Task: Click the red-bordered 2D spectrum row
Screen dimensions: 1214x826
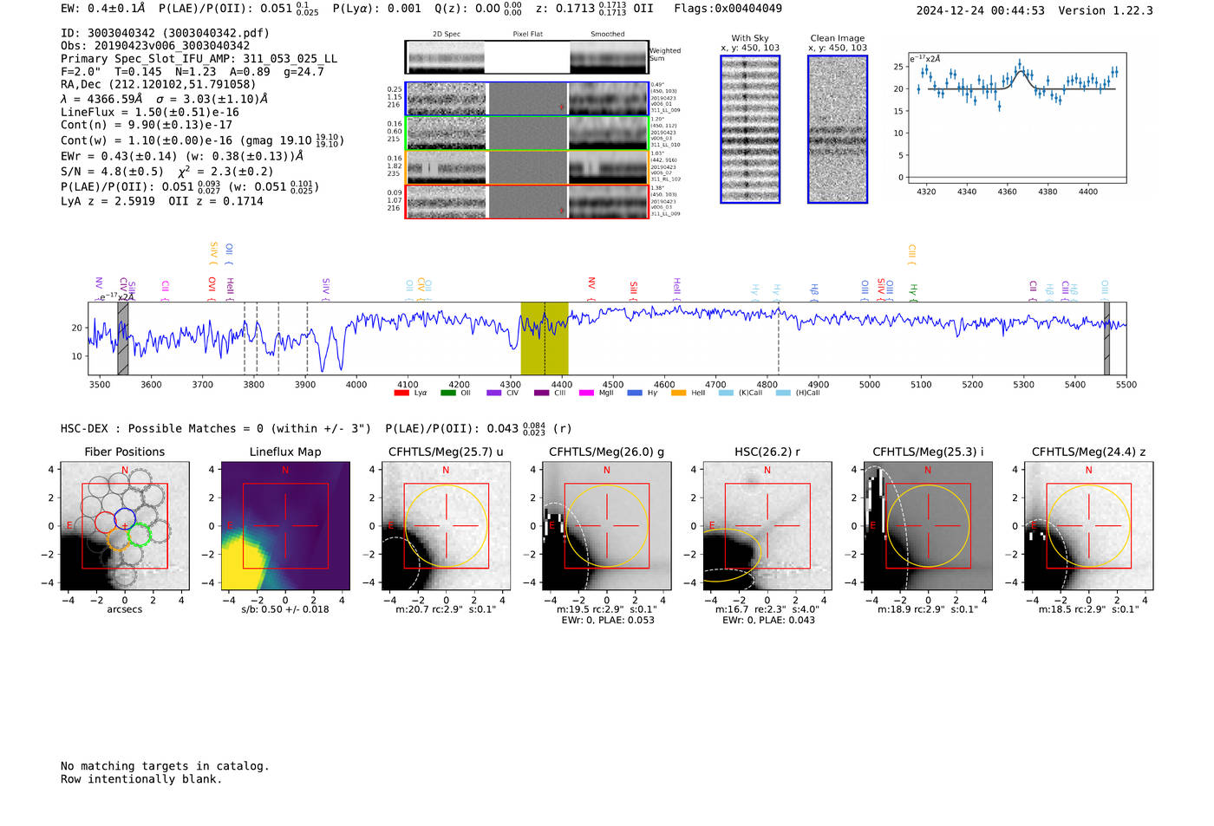Action: coord(527,201)
